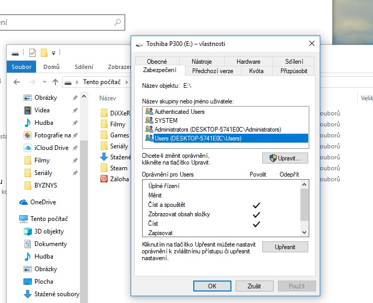This screenshot has width=373, height=303.
Task: Open the Soubor menu in Explorer
Action: pyautogui.click(x=21, y=67)
